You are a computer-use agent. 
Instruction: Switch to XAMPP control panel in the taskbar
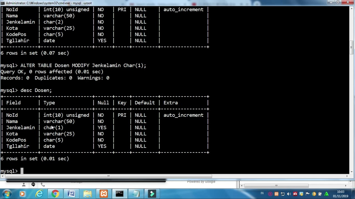point(103,194)
